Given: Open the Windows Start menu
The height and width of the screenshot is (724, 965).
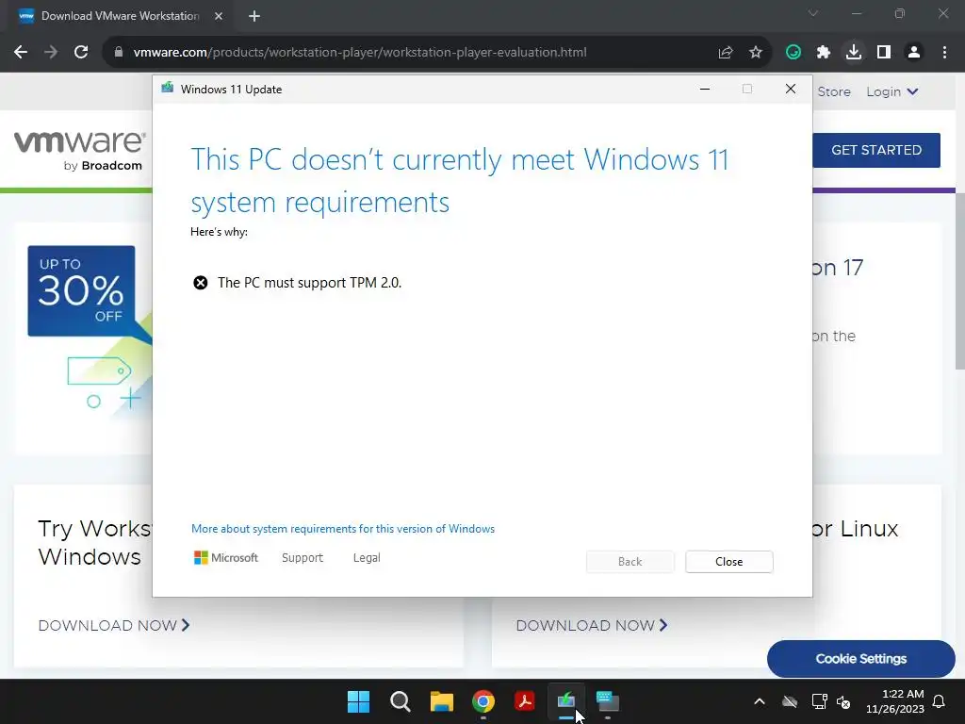Looking at the screenshot, I should [x=358, y=701].
